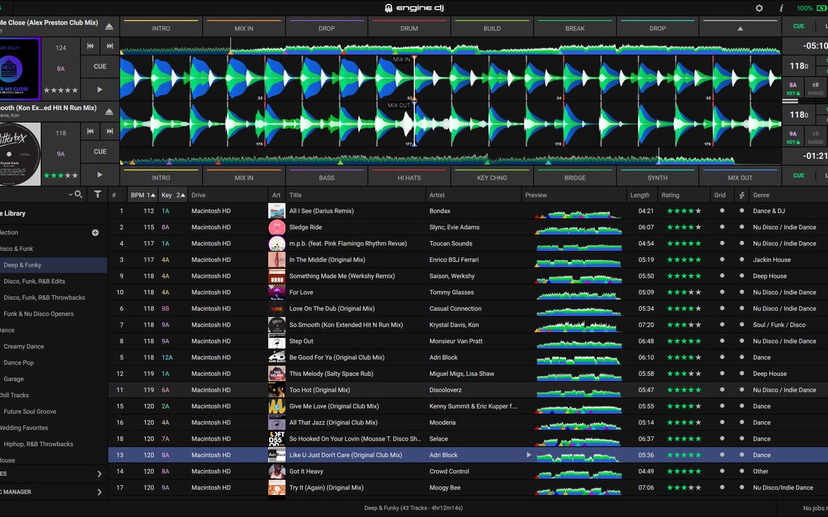Skip to next track on top deck
This screenshot has width=828, height=517.
tap(110, 46)
